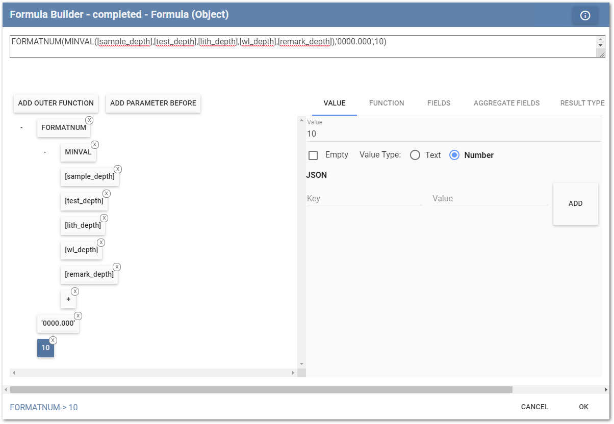Viewport: 614px width, 424px height.
Task: Switch to the FUNCTION tab
Action: pyautogui.click(x=386, y=103)
